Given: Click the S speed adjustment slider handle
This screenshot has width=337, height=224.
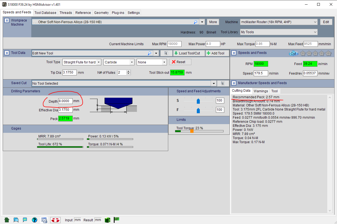Looking at the screenshot, I should pyautogui.click(x=198, y=101).
